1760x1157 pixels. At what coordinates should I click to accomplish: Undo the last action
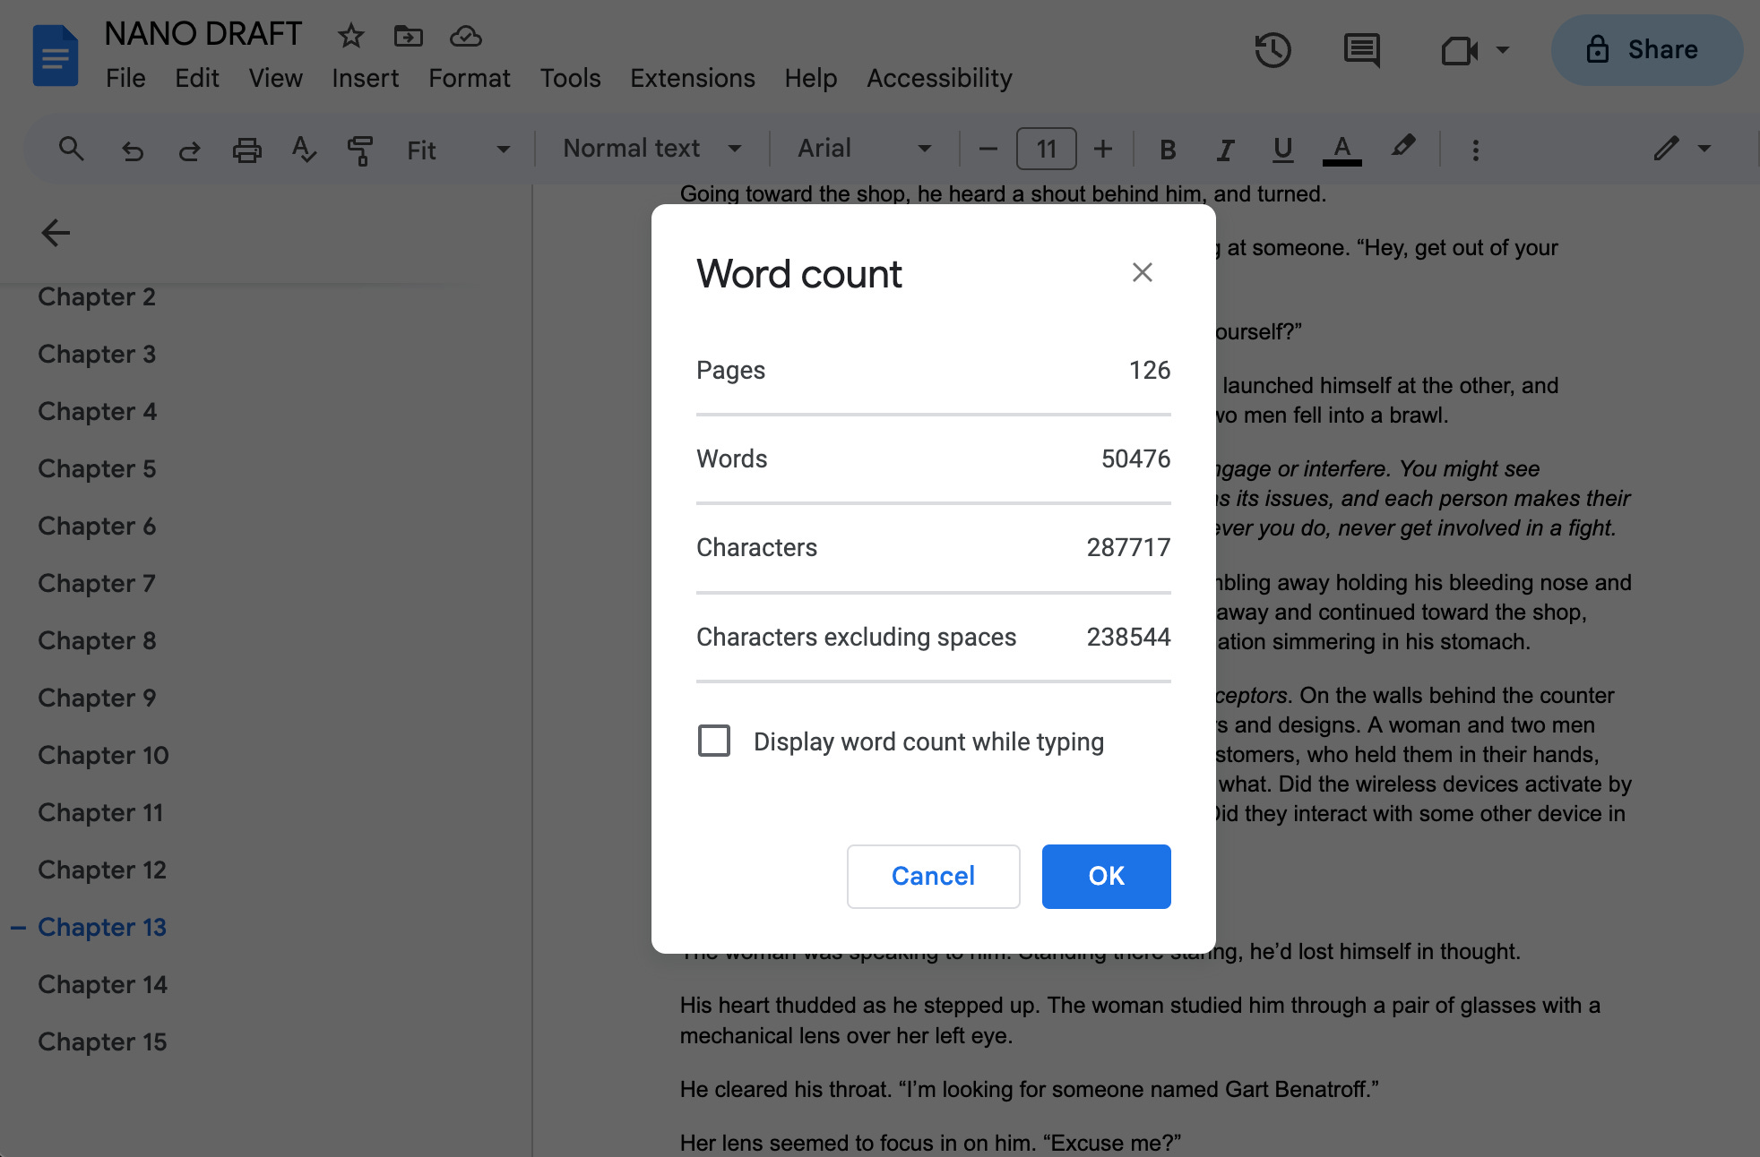click(x=133, y=150)
